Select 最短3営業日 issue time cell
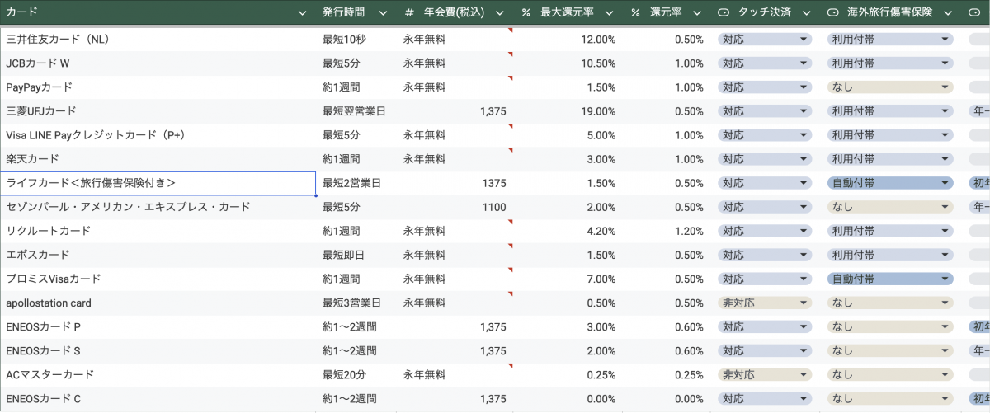This screenshot has height=413, width=990. pos(356,303)
